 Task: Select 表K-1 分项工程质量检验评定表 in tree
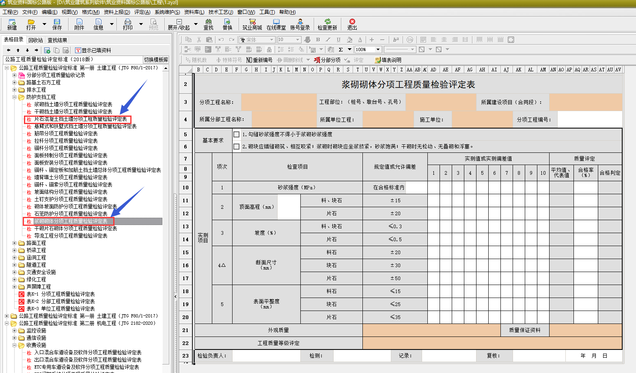pos(60,294)
